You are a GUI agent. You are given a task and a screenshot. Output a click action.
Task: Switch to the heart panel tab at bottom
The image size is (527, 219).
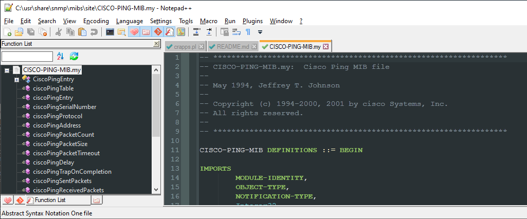(x=8, y=200)
